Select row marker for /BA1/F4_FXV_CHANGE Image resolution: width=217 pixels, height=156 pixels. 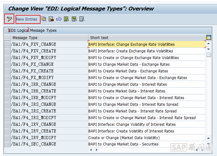pos(7,44)
